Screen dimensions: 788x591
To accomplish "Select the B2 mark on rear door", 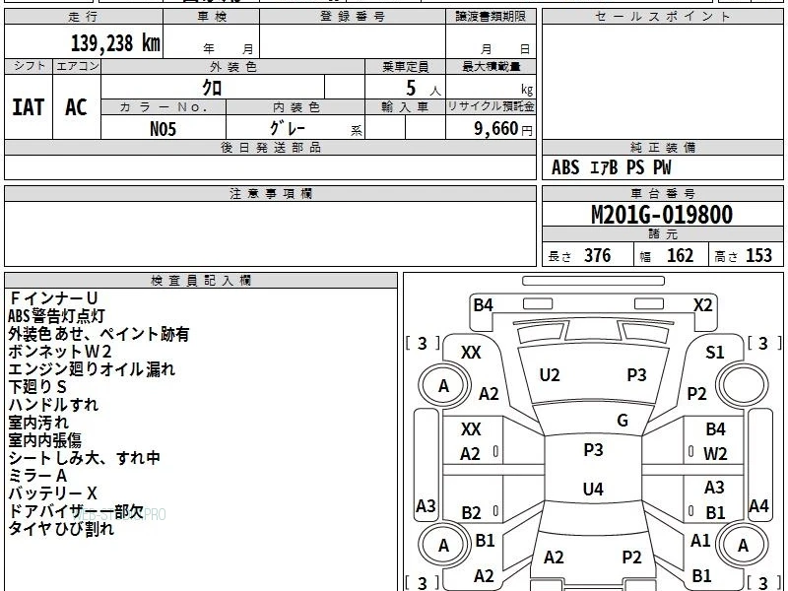I will pos(472,512).
